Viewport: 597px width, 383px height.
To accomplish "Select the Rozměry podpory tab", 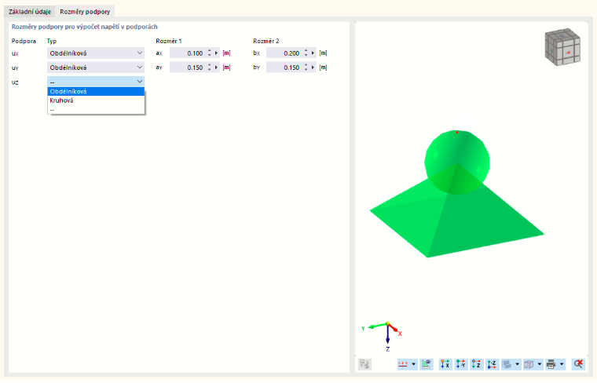I will pos(85,12).
